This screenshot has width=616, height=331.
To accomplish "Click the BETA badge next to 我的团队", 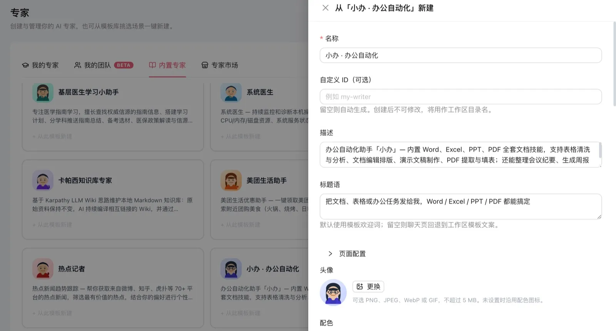I will (124, 65).
